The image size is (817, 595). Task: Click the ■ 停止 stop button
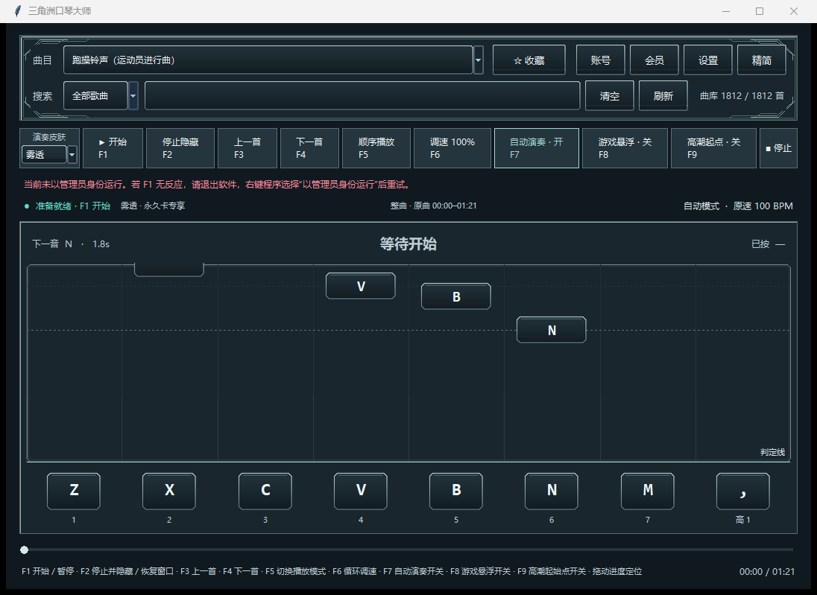pos(778,148)
